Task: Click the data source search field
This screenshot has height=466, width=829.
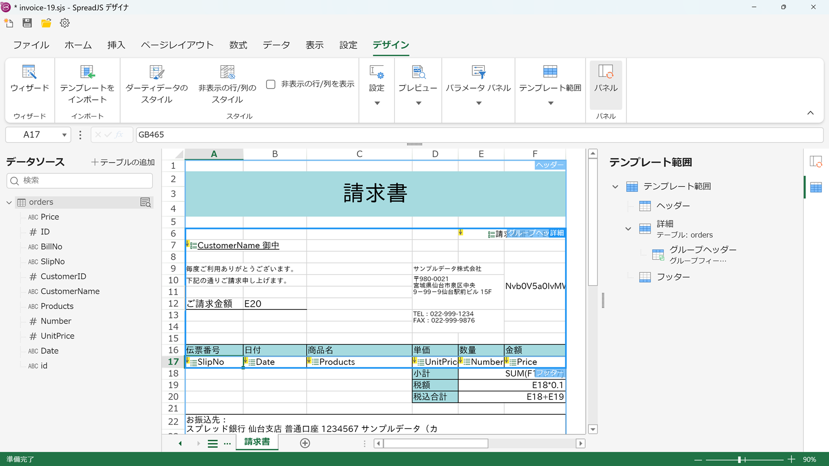Action: click(80, 181)
